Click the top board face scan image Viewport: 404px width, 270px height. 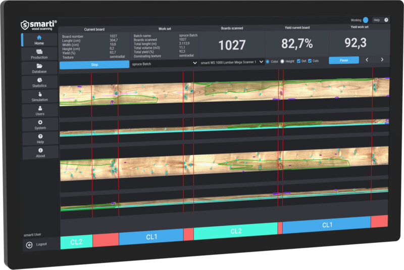224,92
